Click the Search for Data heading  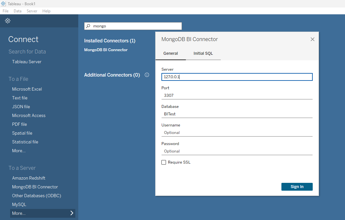pyautogui.click(x=27, y=51)
